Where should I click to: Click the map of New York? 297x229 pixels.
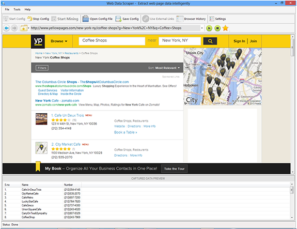[x=223, y=77]
